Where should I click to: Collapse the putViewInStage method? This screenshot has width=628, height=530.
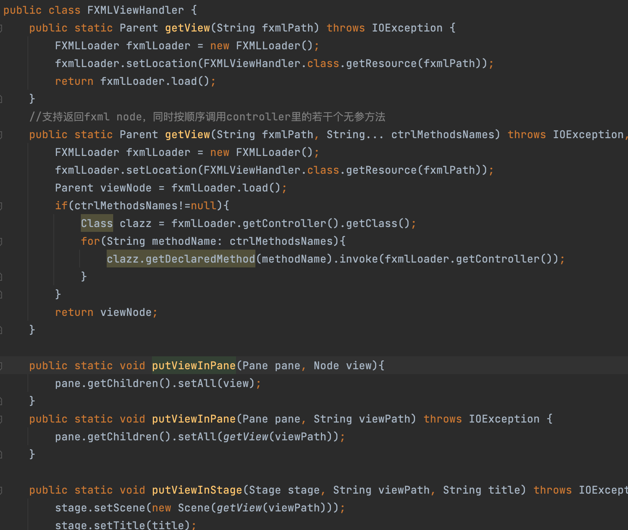tap(2, 490)
